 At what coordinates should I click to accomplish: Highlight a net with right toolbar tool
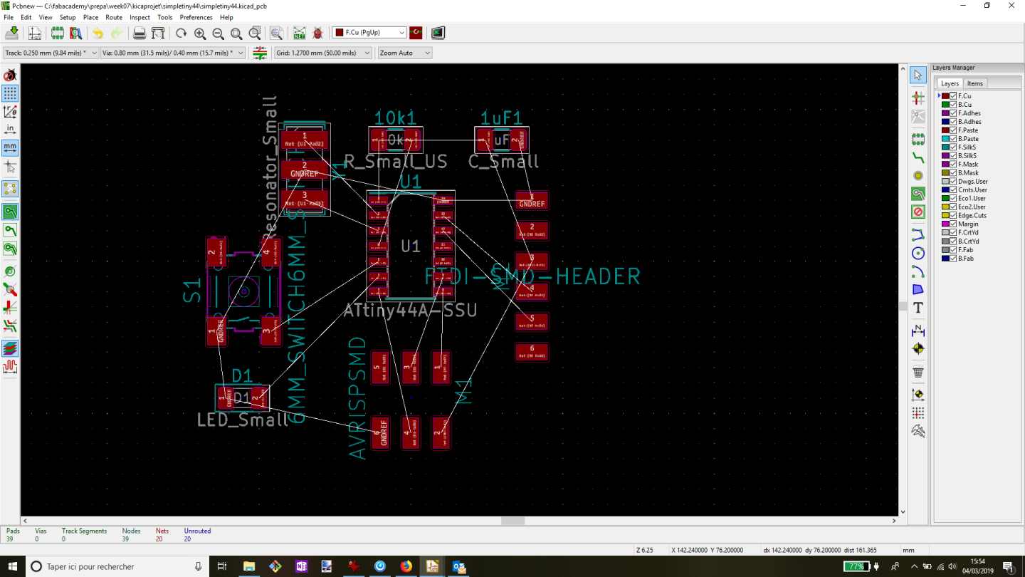point(918,98)
